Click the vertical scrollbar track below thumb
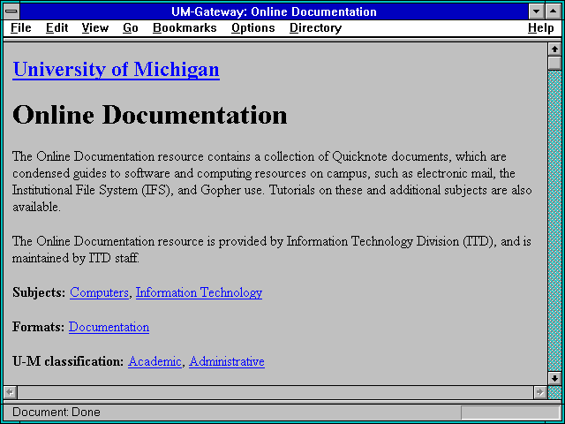 coord(554,221)
